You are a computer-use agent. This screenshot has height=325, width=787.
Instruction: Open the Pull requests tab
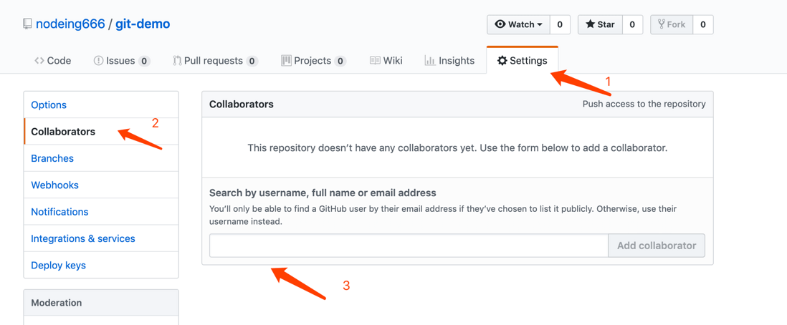pos(215,61)
